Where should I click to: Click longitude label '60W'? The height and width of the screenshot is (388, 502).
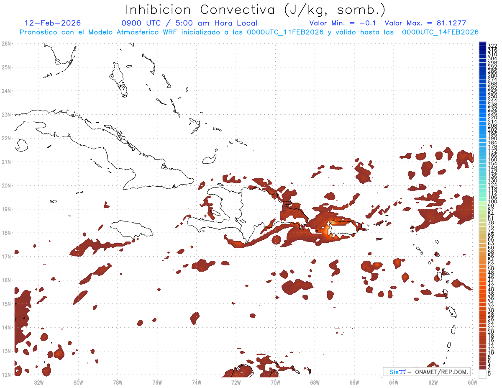[x=473, y=382]
